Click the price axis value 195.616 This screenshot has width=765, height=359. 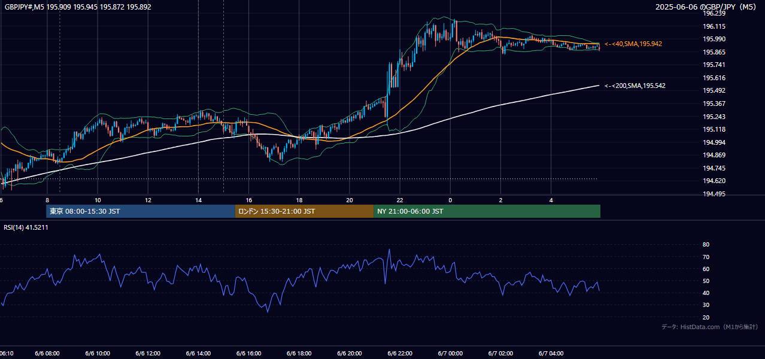(714, 78)
